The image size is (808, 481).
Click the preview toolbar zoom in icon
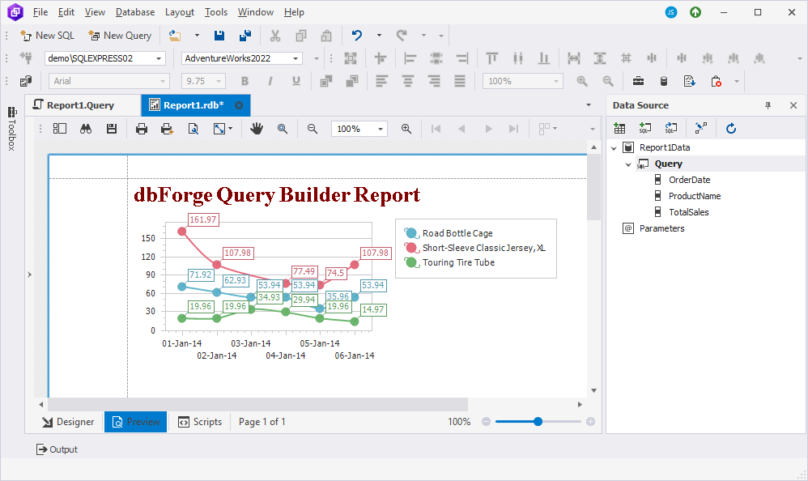[x=406, y=129]
